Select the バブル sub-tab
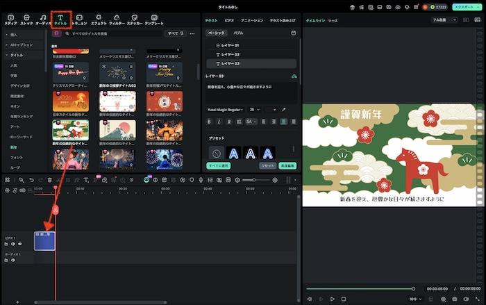The width and height of the screenshot is (486, 305). pyautogui.click(x=238, y=33)
